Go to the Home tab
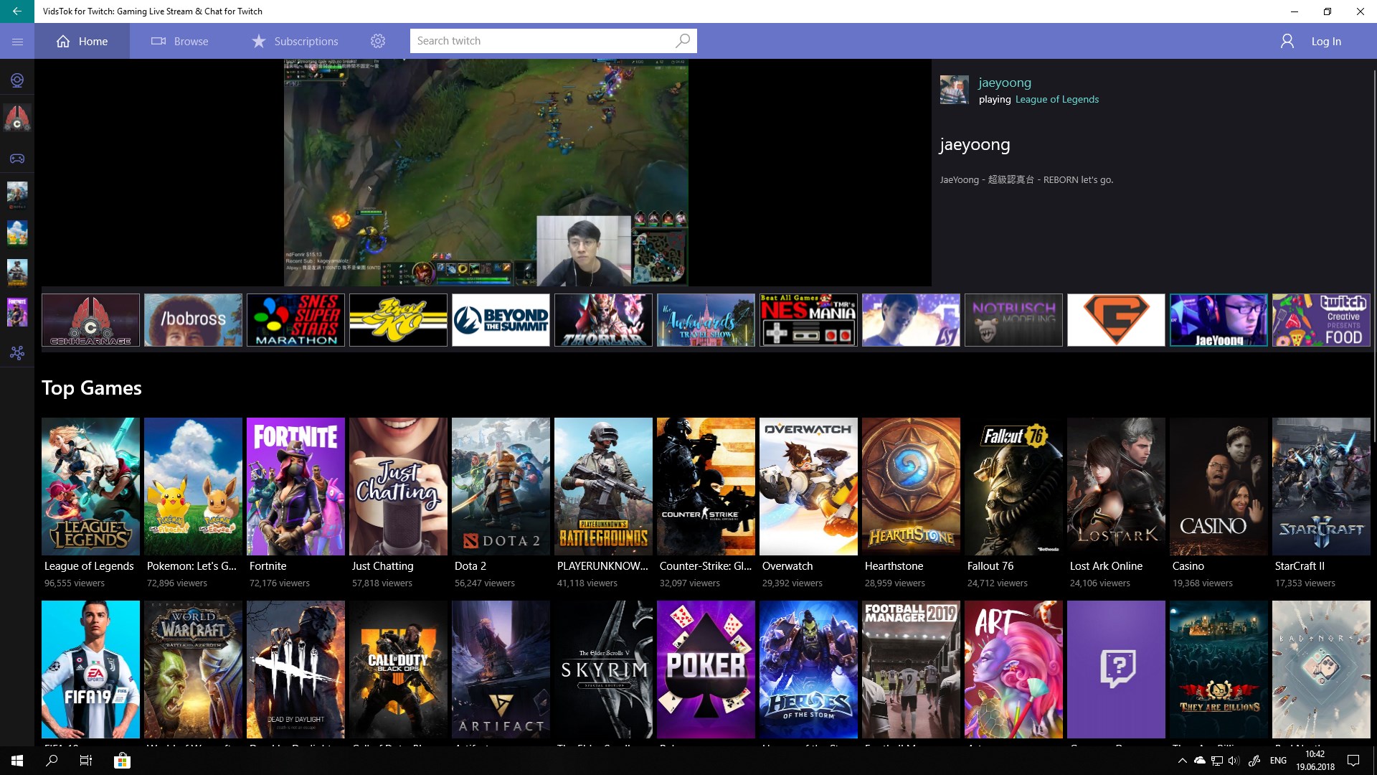 (82, 41)
